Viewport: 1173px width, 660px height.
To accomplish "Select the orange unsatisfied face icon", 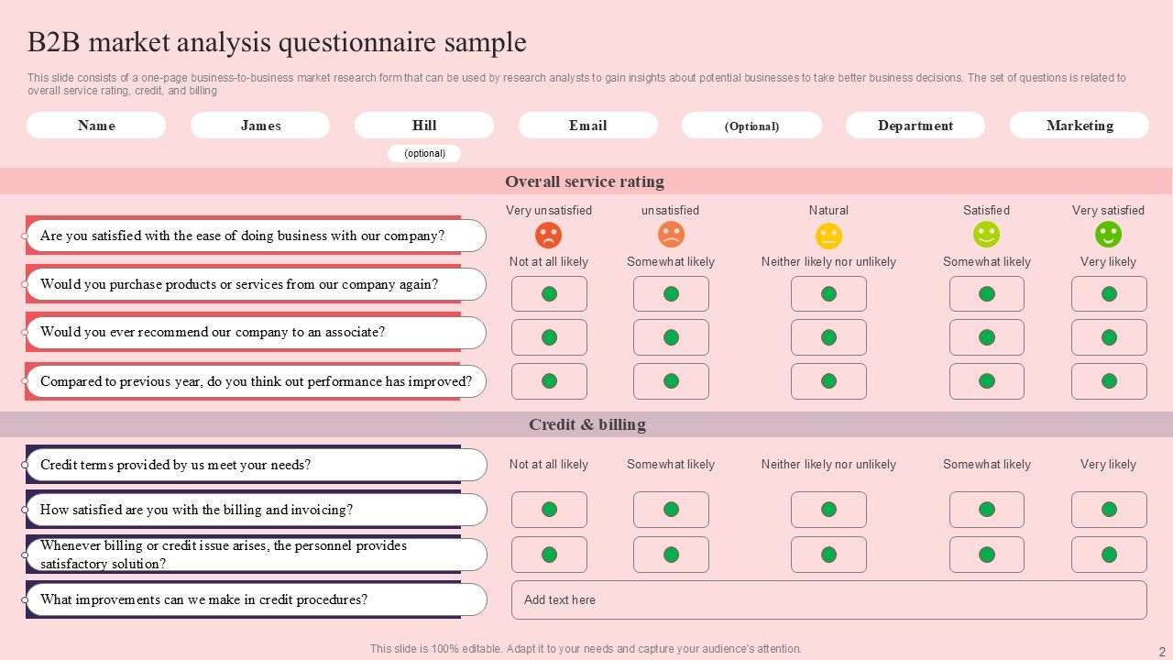I will pyautogui.click(x=671, y=236).
